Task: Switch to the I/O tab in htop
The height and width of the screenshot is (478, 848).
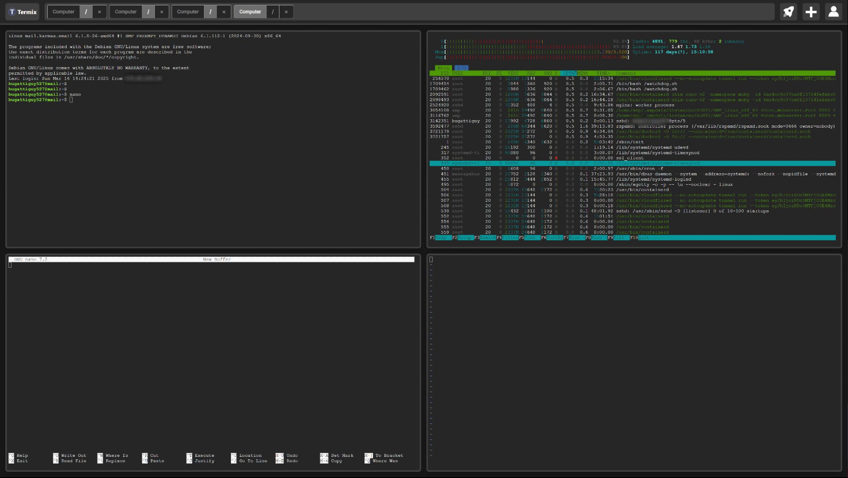Action: click(x=462, y=68)
